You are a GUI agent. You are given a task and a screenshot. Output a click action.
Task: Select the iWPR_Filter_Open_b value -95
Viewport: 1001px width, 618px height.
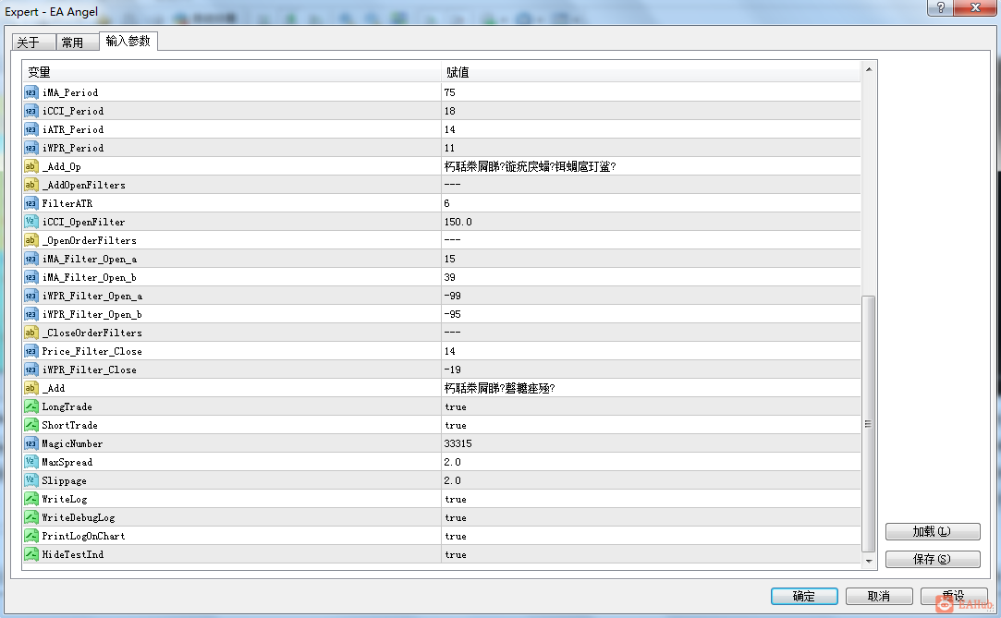[453, 314]
